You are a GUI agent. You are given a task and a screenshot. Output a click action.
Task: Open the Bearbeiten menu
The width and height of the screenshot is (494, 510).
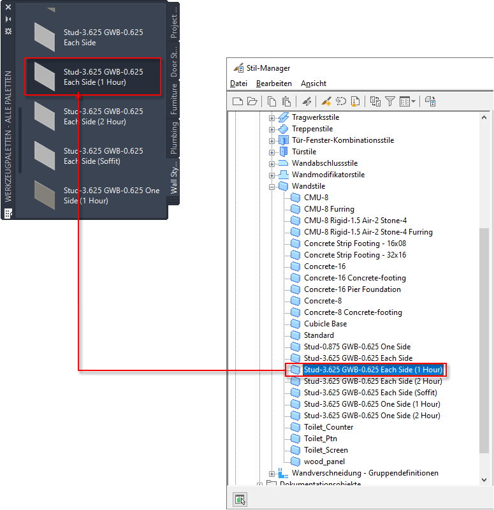point(274,84)
